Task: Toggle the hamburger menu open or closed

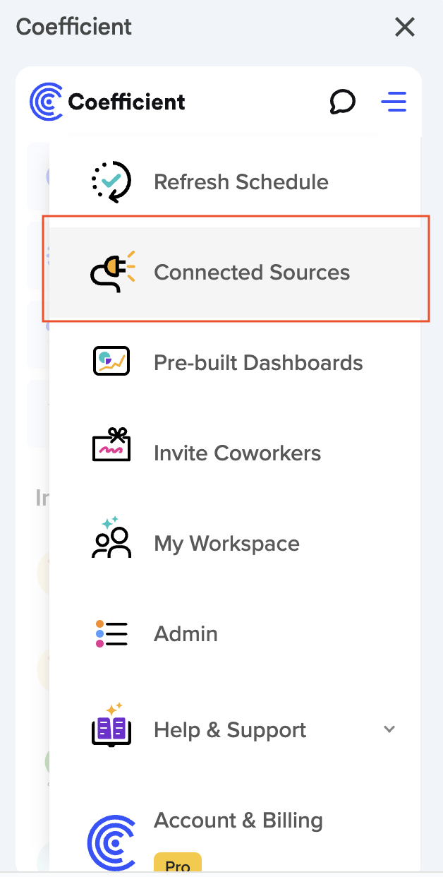Action: click(x=394, y=102)
